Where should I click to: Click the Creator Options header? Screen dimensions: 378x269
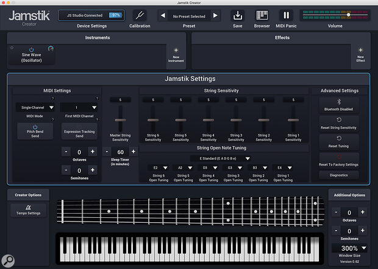[28, 195]
